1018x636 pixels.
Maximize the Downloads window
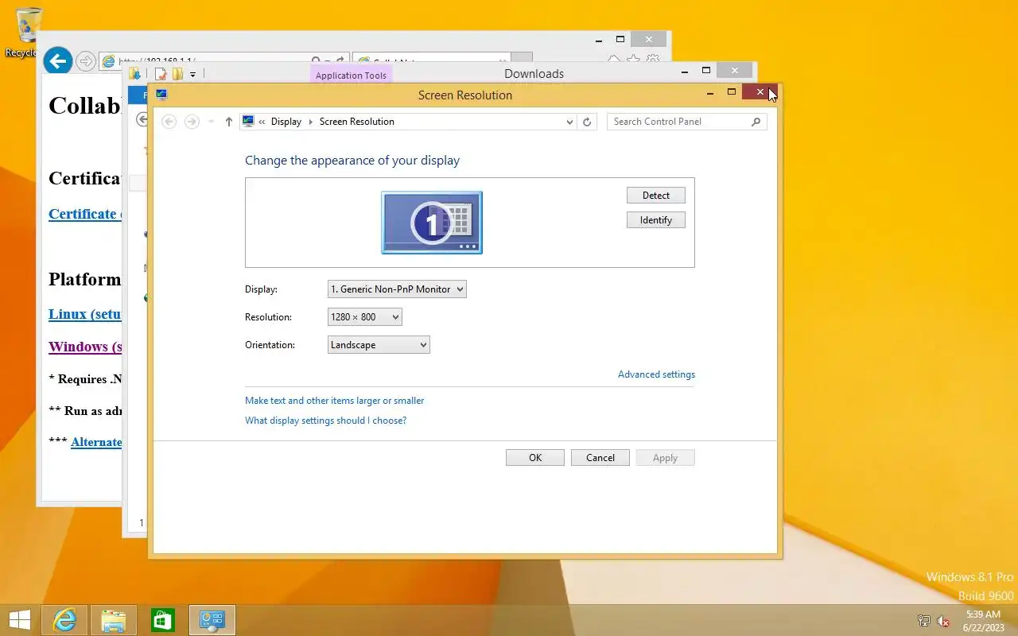point(705,71)
